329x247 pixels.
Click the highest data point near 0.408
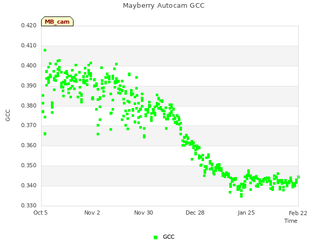45,50
